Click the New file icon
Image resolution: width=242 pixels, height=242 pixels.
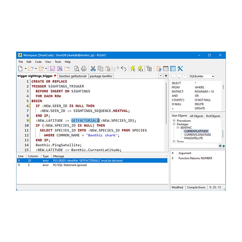[20, 69]
